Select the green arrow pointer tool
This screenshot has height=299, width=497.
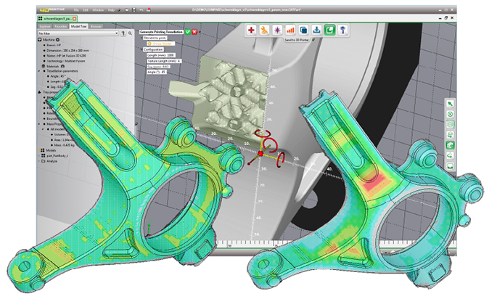coord(450,104)
